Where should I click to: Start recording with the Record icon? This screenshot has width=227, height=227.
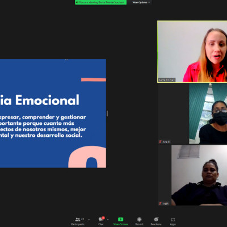[139, 219]
